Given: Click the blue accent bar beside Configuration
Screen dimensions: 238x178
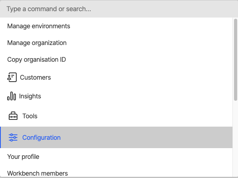Looking at the screenshot, I should click(x=0, y=137).
